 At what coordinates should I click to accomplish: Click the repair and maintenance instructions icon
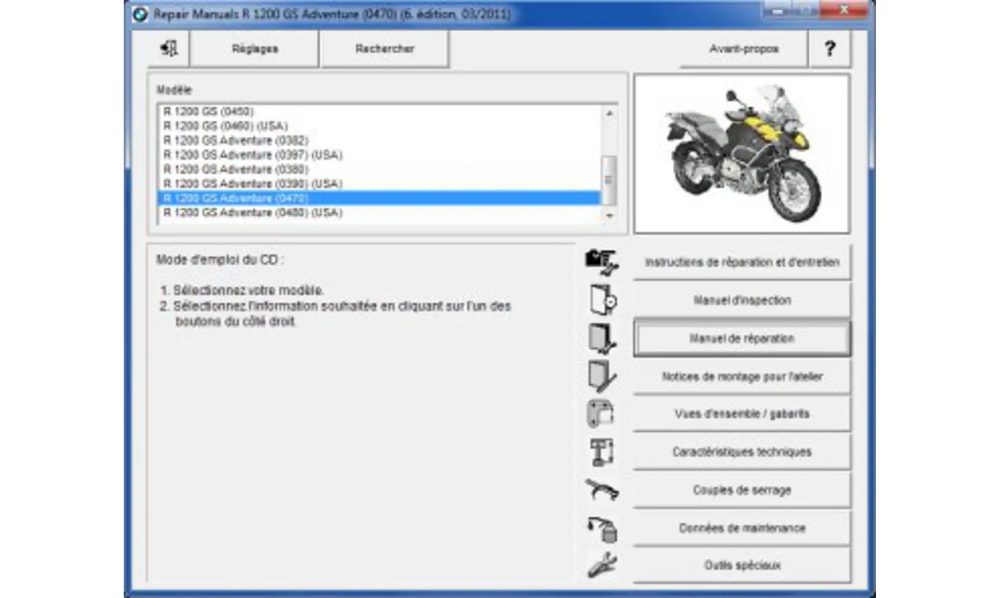[602, 262]
